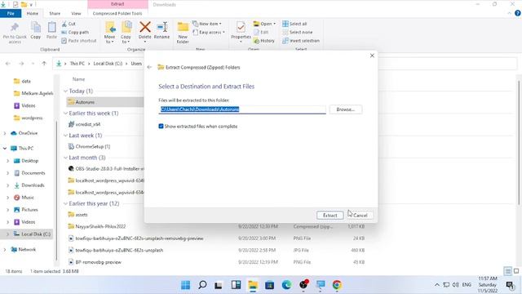This screenshot has width=522, height=294.
Task: Collapse the Last week (1) group
Action: [65, 136]
